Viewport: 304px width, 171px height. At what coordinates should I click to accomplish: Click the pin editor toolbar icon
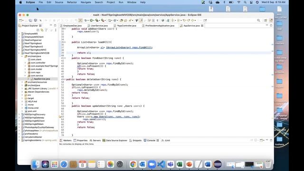[x=205, y=20]
